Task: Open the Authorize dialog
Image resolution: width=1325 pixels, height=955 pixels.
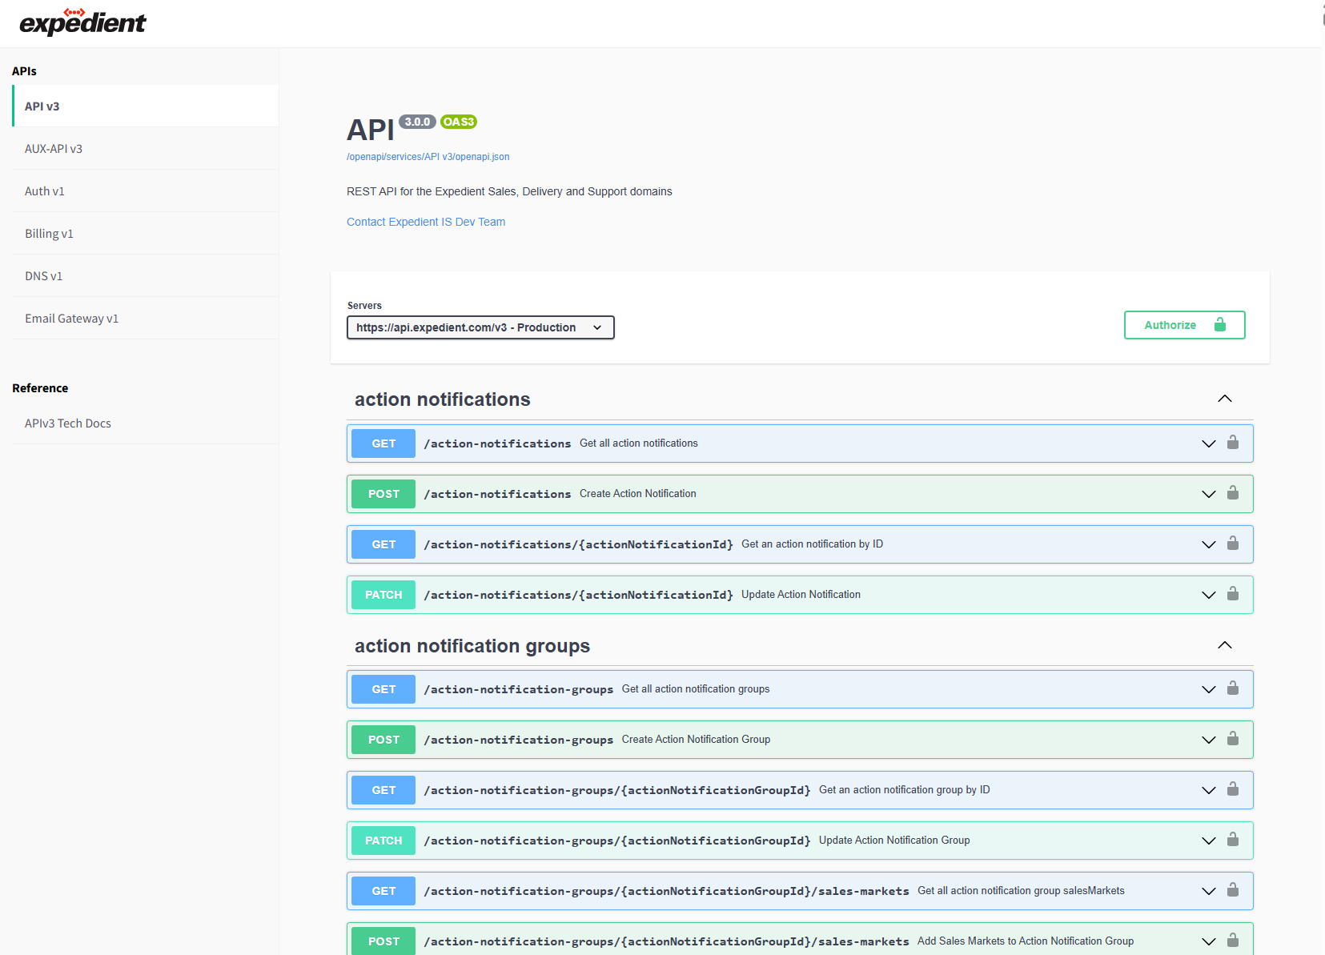Action: pyautogui.click(x=1184, y=325)
